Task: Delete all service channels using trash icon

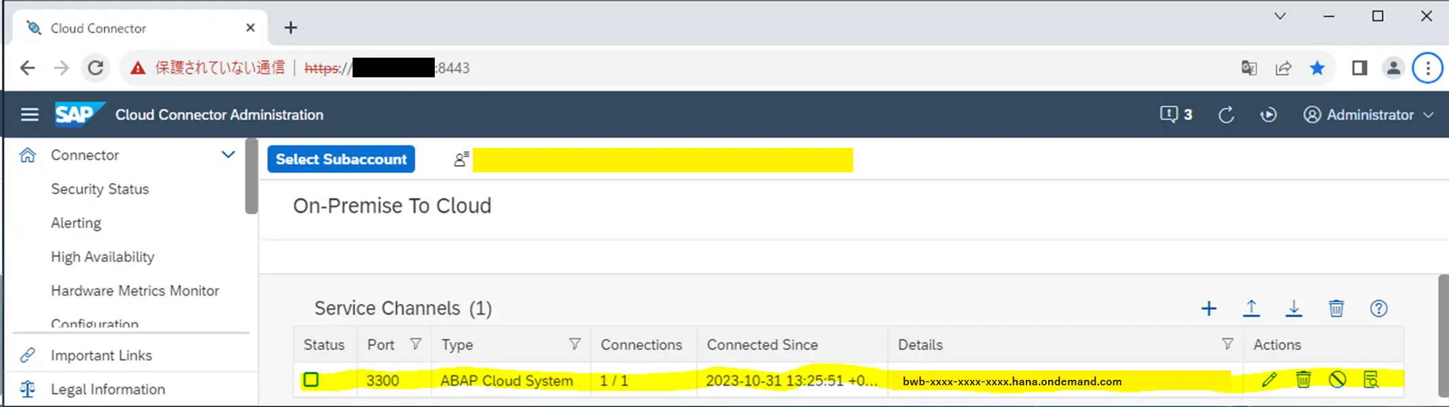Action: click(x=1336, y=309)
